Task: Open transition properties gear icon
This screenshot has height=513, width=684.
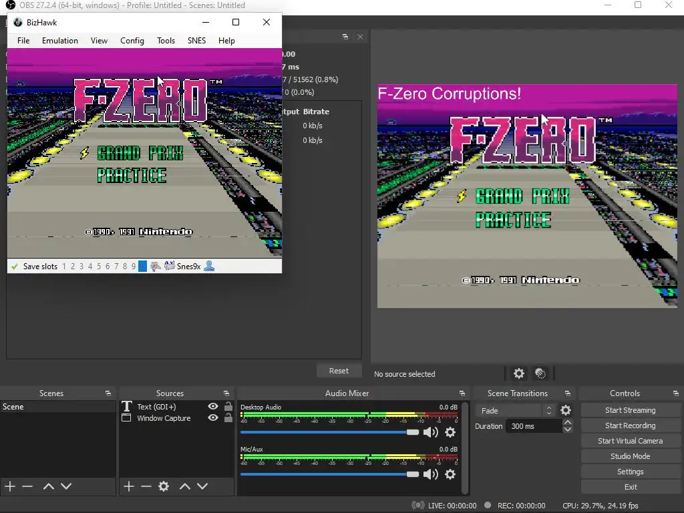Action: pos(566,410)
